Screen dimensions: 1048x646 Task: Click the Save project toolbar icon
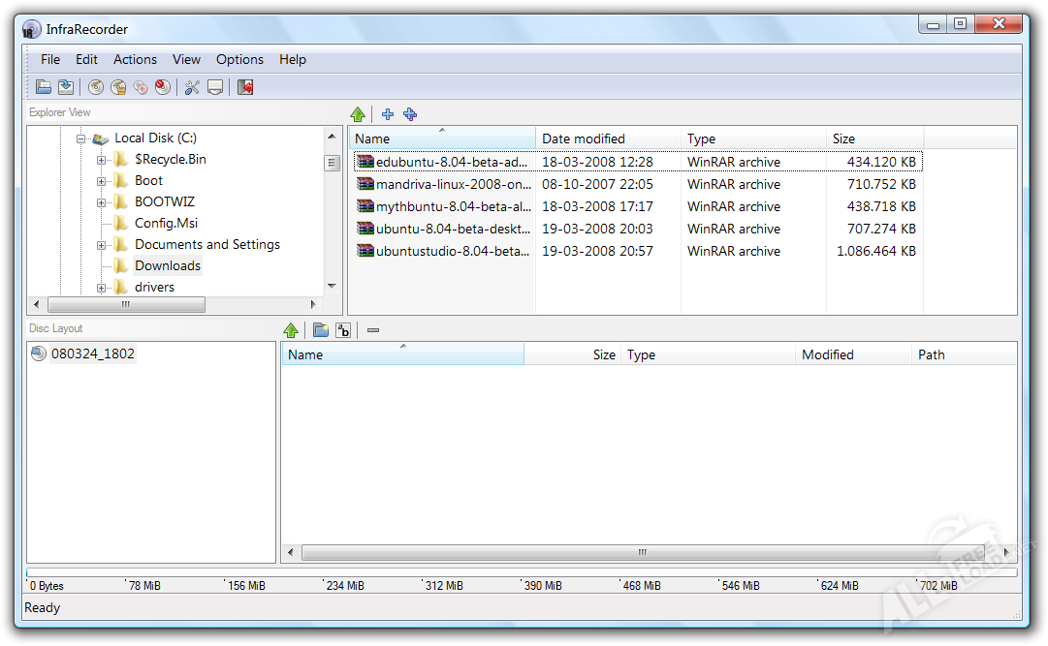click(x=65, y=87)
